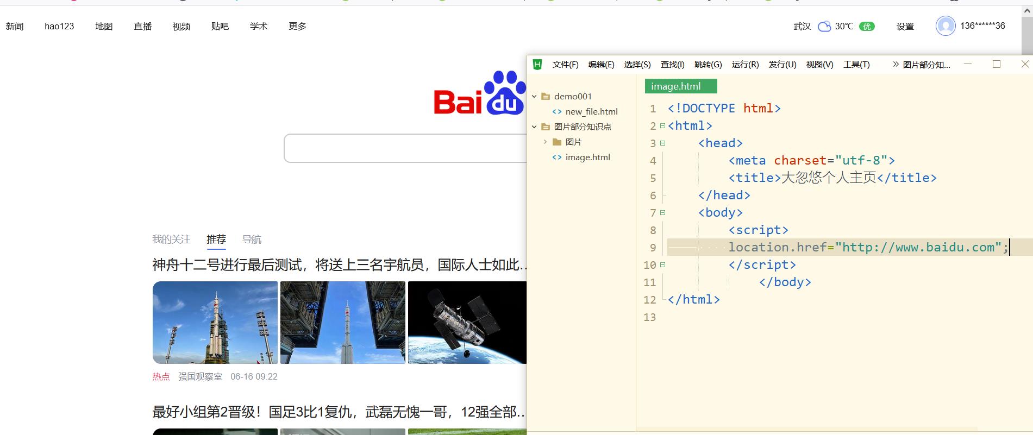Image resolution: width=1033 pixels, height=435 pixels.
Task: Click the user avatar icon beside 136******36
Action: click(x=946, y=26)
